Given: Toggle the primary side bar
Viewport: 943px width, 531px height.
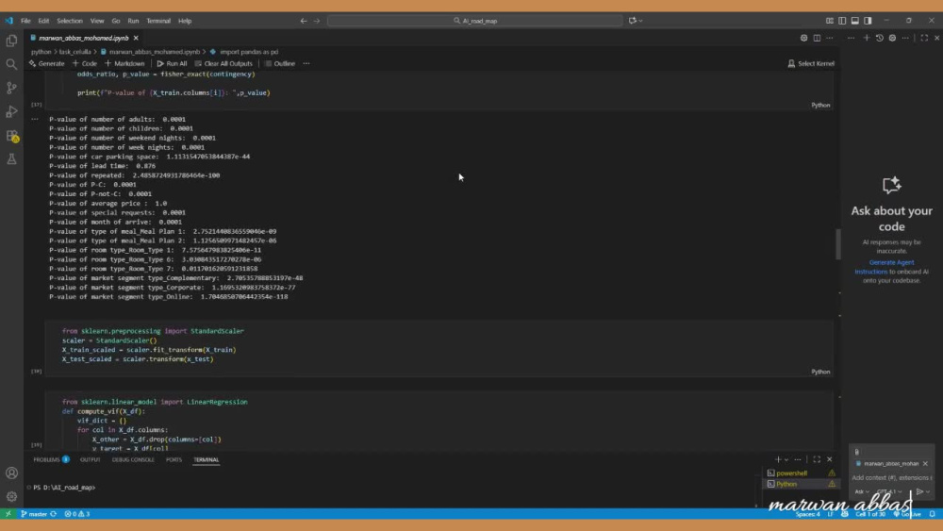Looking at the screenshot, I should tap(842, 21).
